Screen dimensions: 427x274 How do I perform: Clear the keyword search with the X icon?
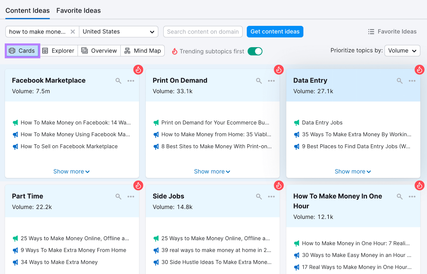coord(73,31)
